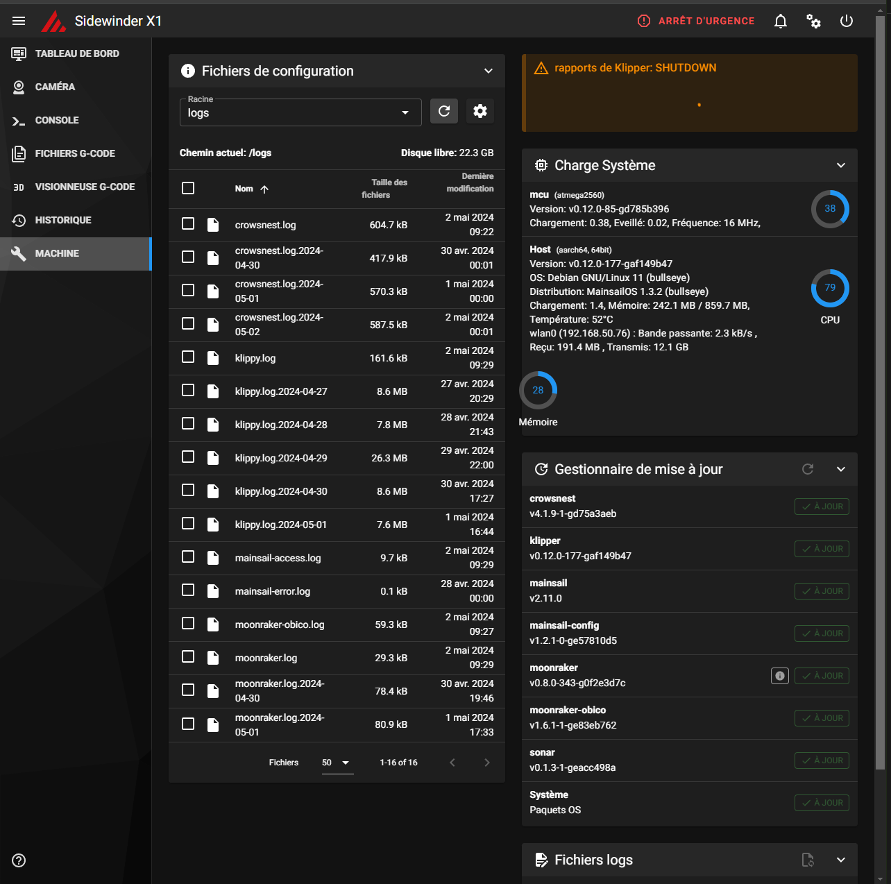This screenshot has height=884, width=891.
Task: Check the klippy.log.2024-04-27 checkbox
Action: coord(188,390)
